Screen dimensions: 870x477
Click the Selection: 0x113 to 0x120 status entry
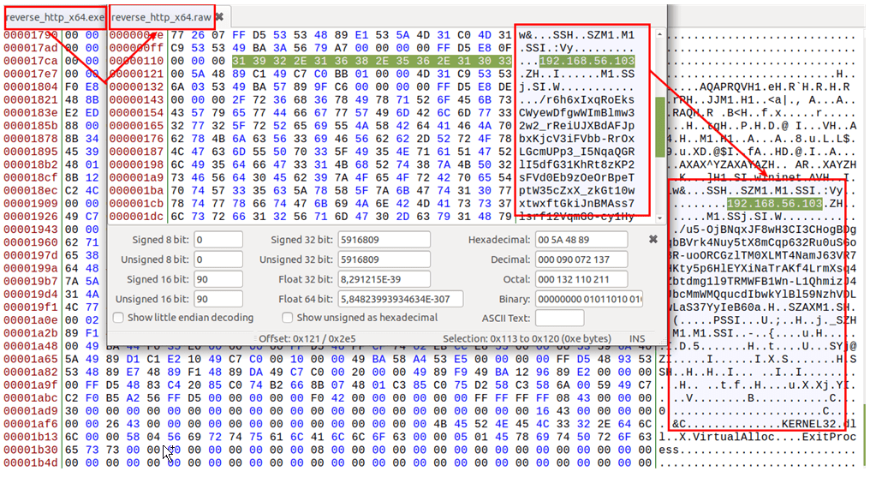(x=527, y=338)
